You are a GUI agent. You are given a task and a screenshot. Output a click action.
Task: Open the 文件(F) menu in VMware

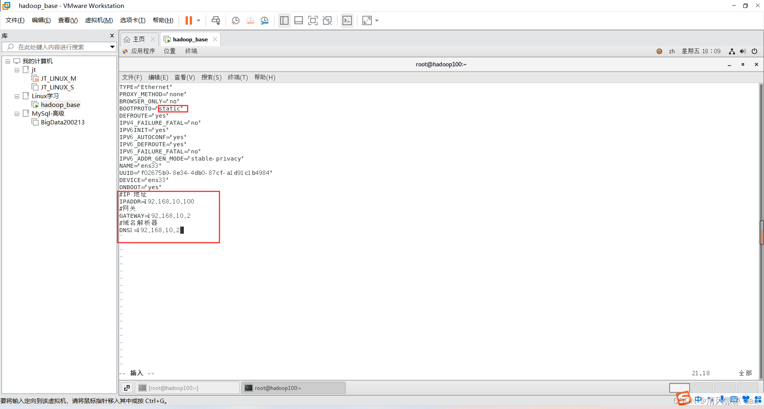tap(15, 20)
